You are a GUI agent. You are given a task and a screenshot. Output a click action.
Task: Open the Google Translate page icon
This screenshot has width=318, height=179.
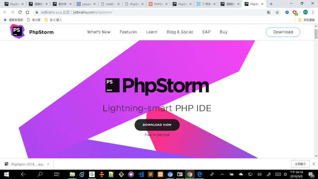tap(269, 12)
